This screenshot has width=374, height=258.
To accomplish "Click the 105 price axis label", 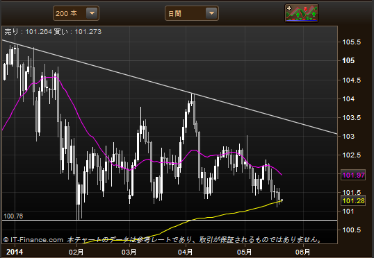I will [348, 61].
